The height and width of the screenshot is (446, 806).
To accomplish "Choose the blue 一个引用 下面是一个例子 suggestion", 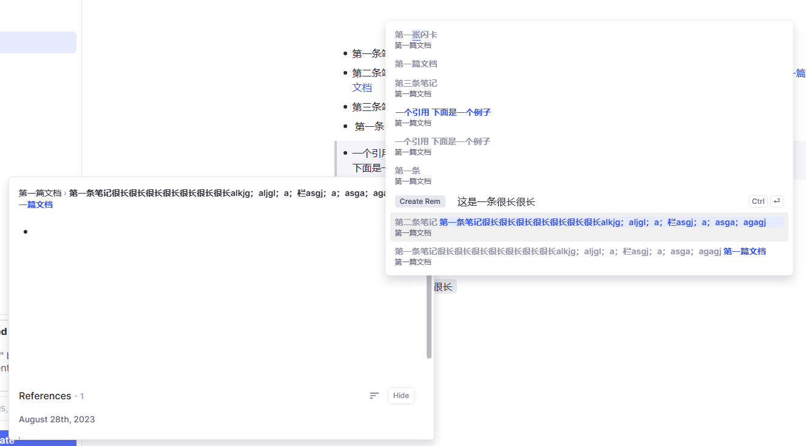I will coord(443,112).
